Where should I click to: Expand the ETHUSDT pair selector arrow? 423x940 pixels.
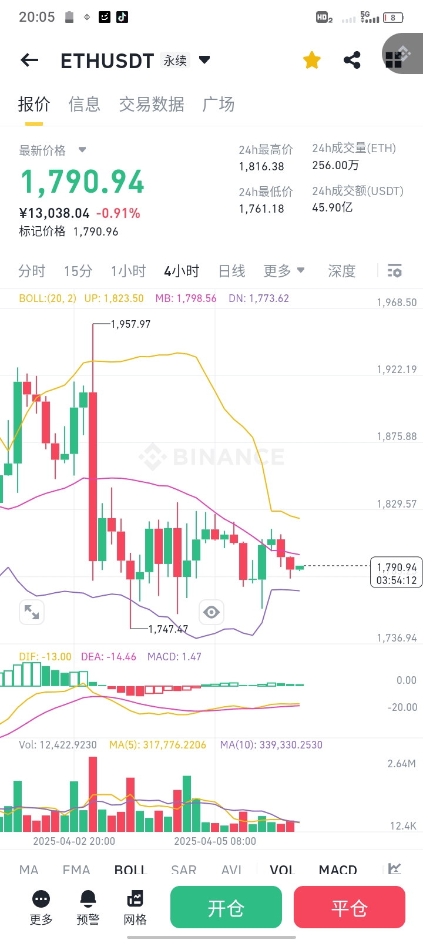tap(204, 60)
